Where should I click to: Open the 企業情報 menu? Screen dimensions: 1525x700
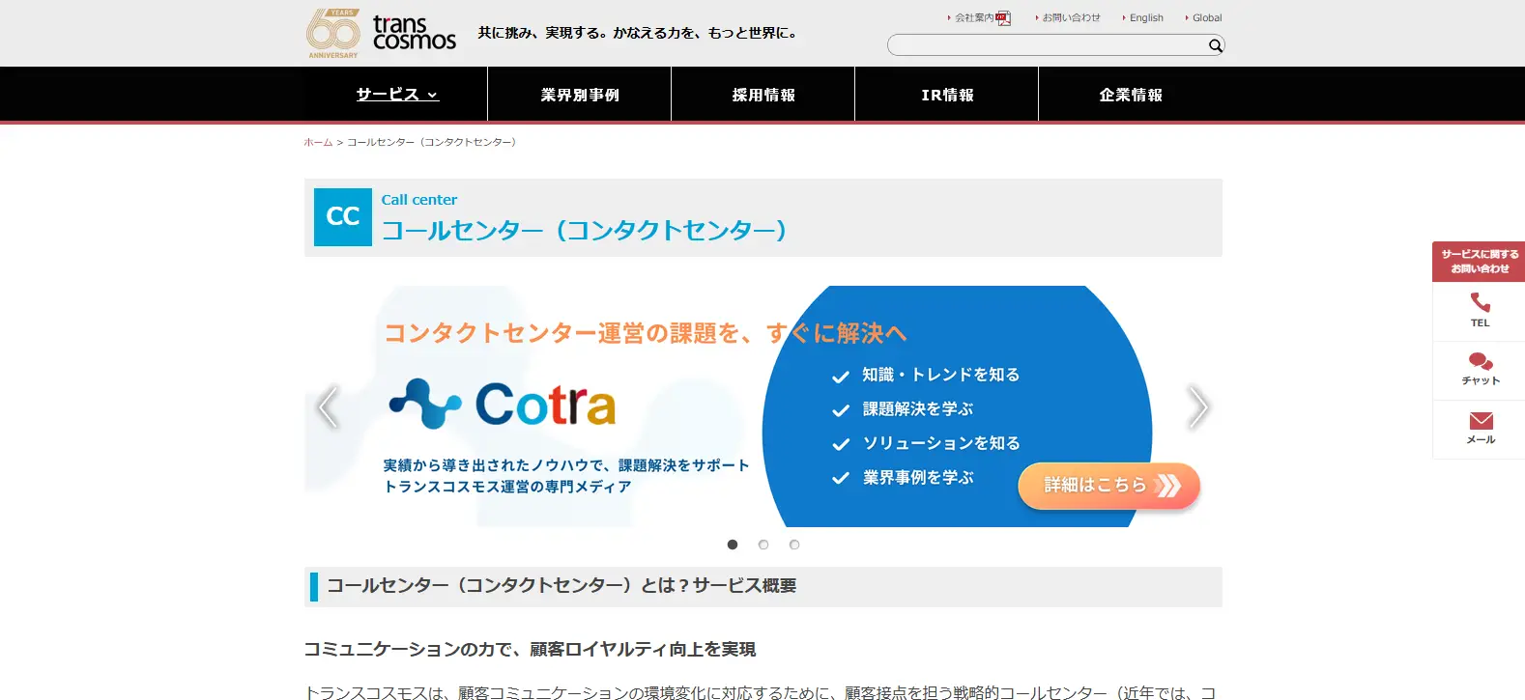[1131, 95]
